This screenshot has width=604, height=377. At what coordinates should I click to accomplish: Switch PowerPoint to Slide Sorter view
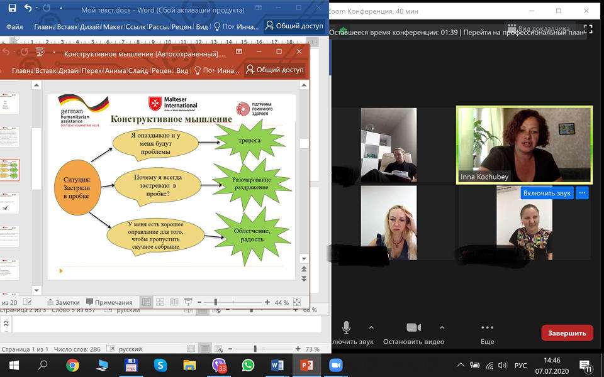[160, 302]
